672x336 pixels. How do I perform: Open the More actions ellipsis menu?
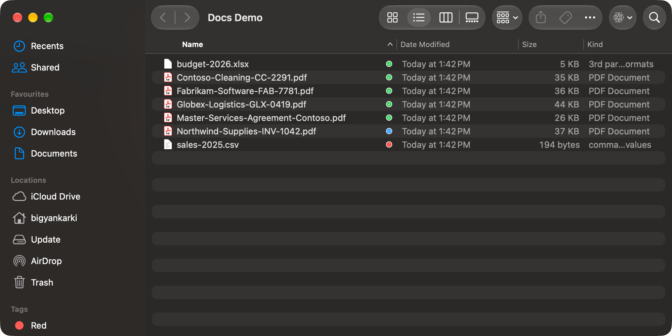point(590,17)
